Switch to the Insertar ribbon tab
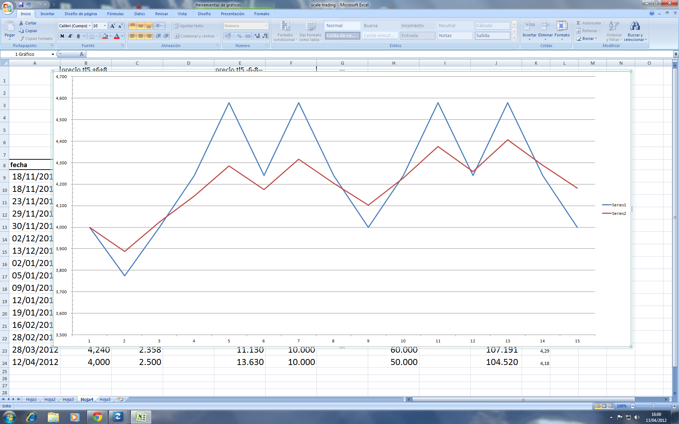Image resolution: width=679 pixels, height=424 pixels. click(47, 14)
